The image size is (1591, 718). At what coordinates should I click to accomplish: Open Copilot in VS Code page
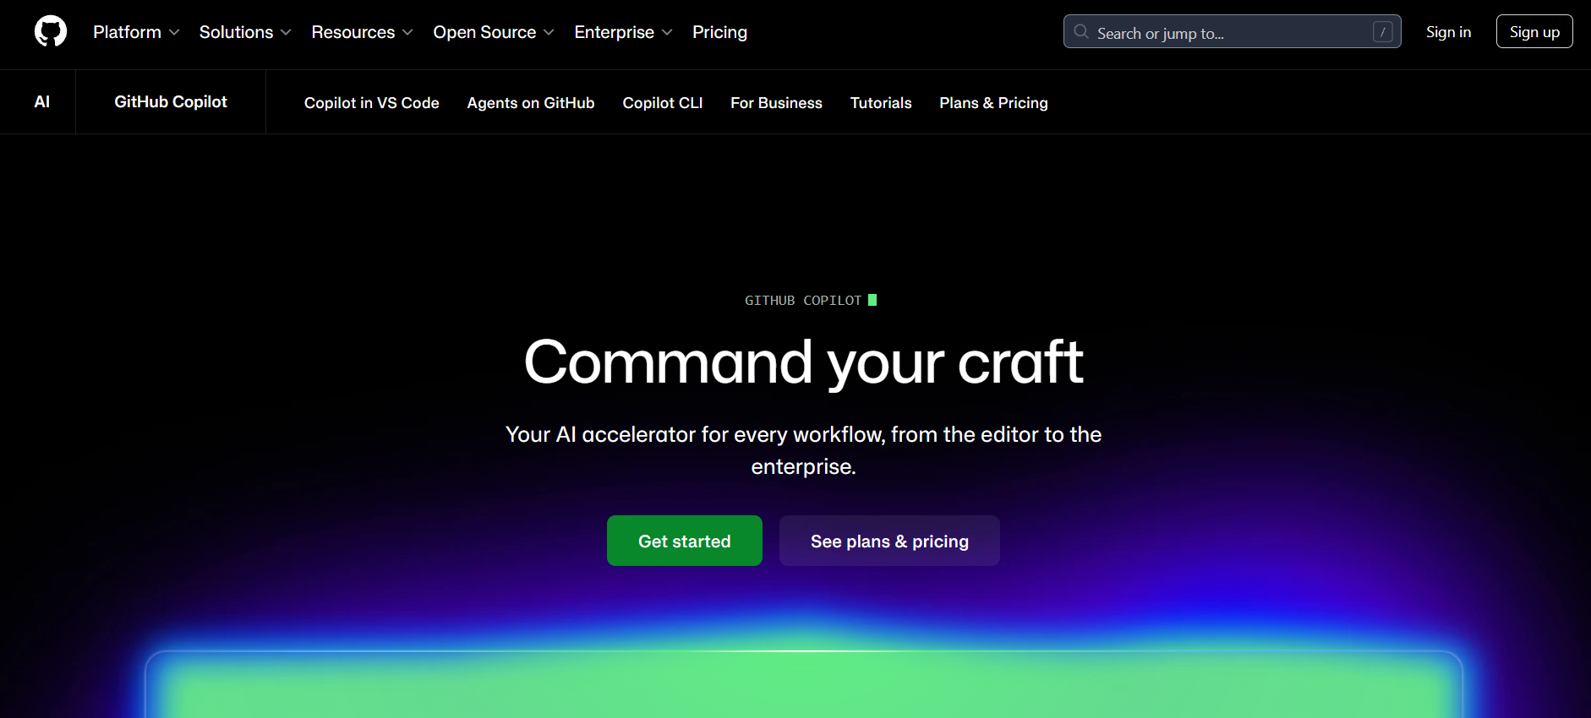[x=371, y=103]
